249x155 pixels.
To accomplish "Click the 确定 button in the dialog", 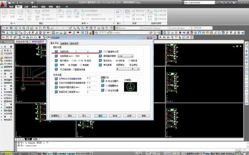I will [x=100, y=116].
